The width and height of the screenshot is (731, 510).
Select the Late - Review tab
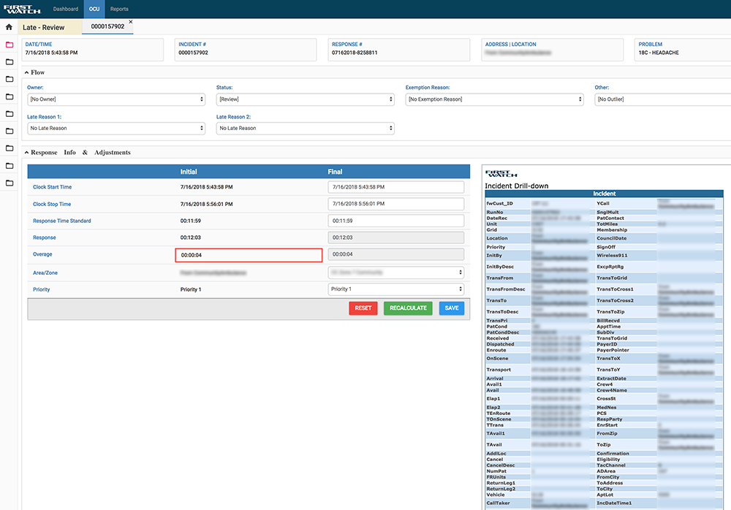click(x=43, y=28)
